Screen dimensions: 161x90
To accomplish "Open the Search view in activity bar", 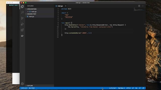I will (x=22, y=12).
